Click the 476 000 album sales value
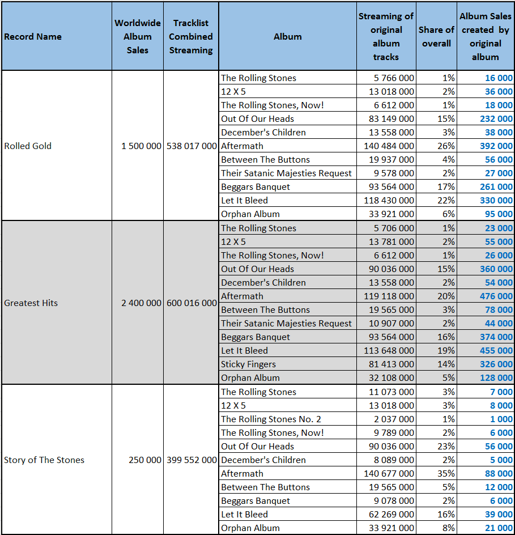This screenshot has width=515, height=535. point(496,296)
